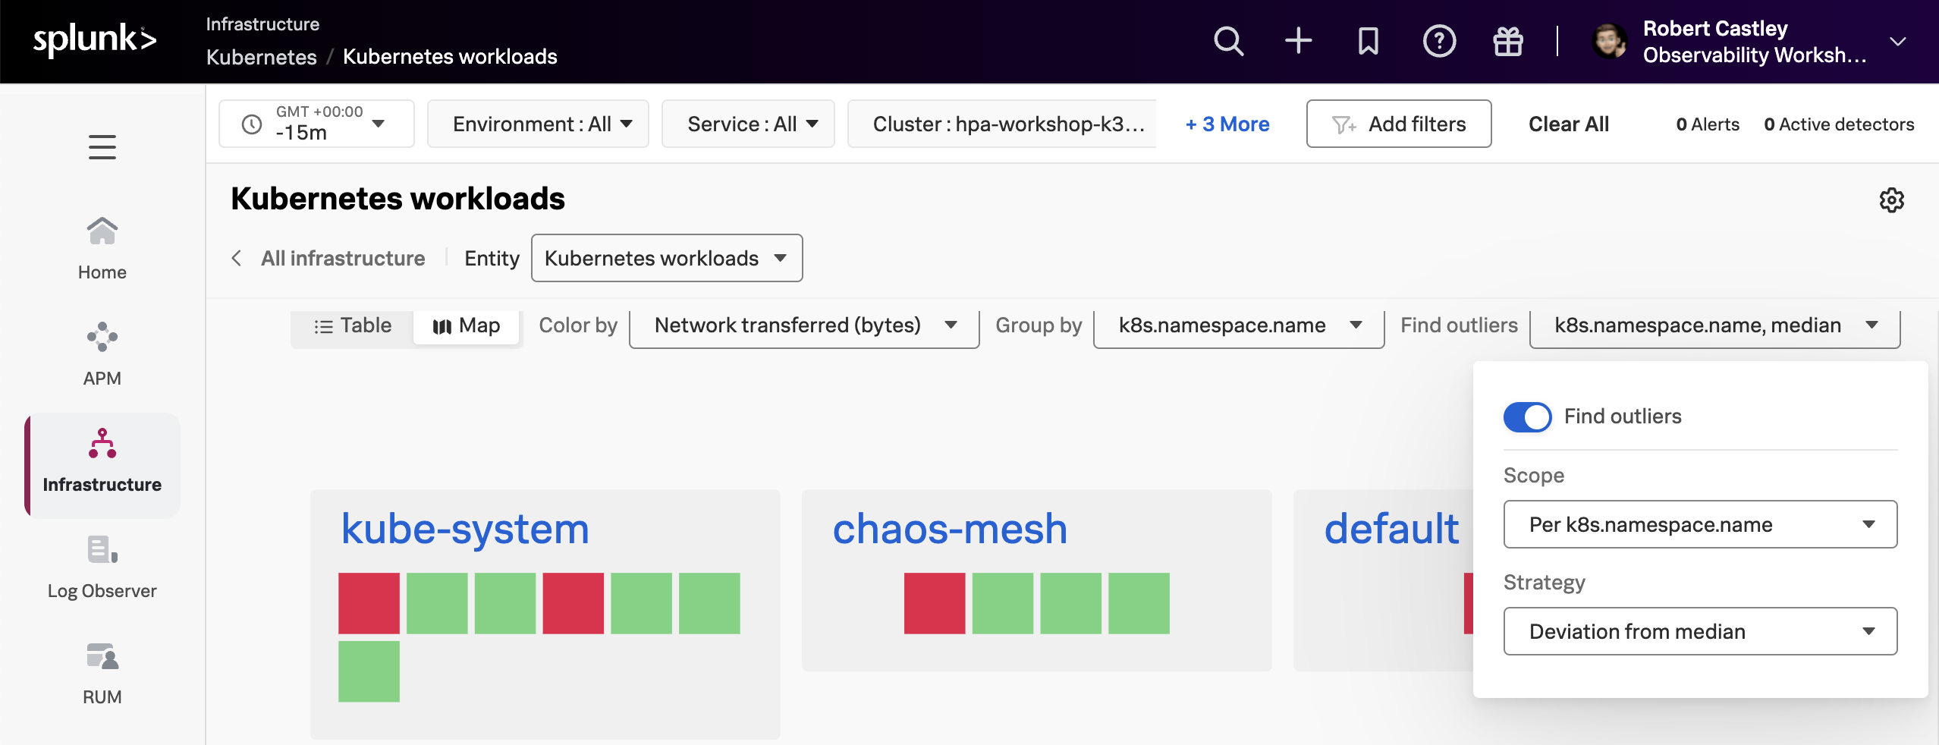Select the Map view tab
The height and width of the screenshot is (745, 1939).
coord(466,325)
